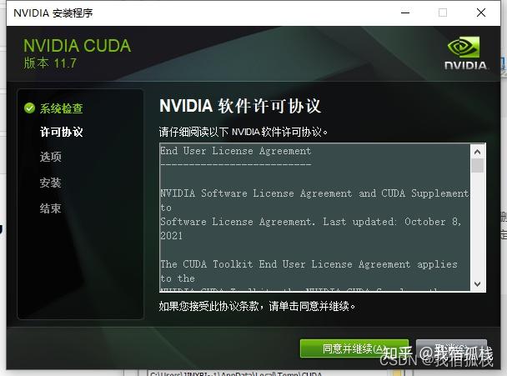
Task: Close the NVIDIA installer window
Action: pos(481,13)
